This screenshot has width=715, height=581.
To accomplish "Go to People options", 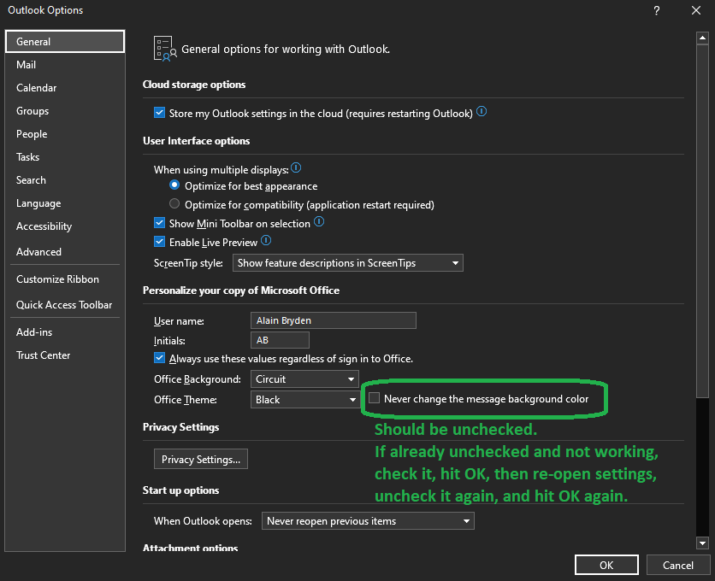I will pyautogui.click(x=65, y=134).
